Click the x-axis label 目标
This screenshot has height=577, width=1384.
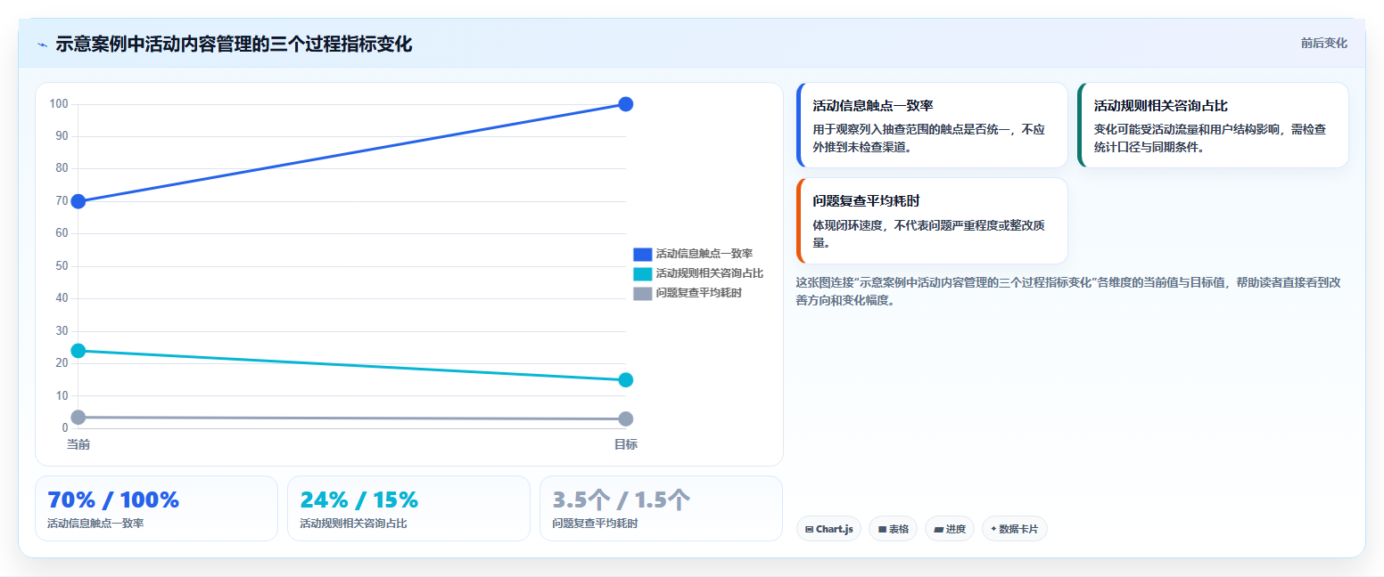[626, 444]
